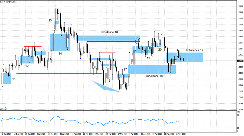Click the oscillator scale value 20
This screenshot has height=136, width=244.
[x=238, y=128]
